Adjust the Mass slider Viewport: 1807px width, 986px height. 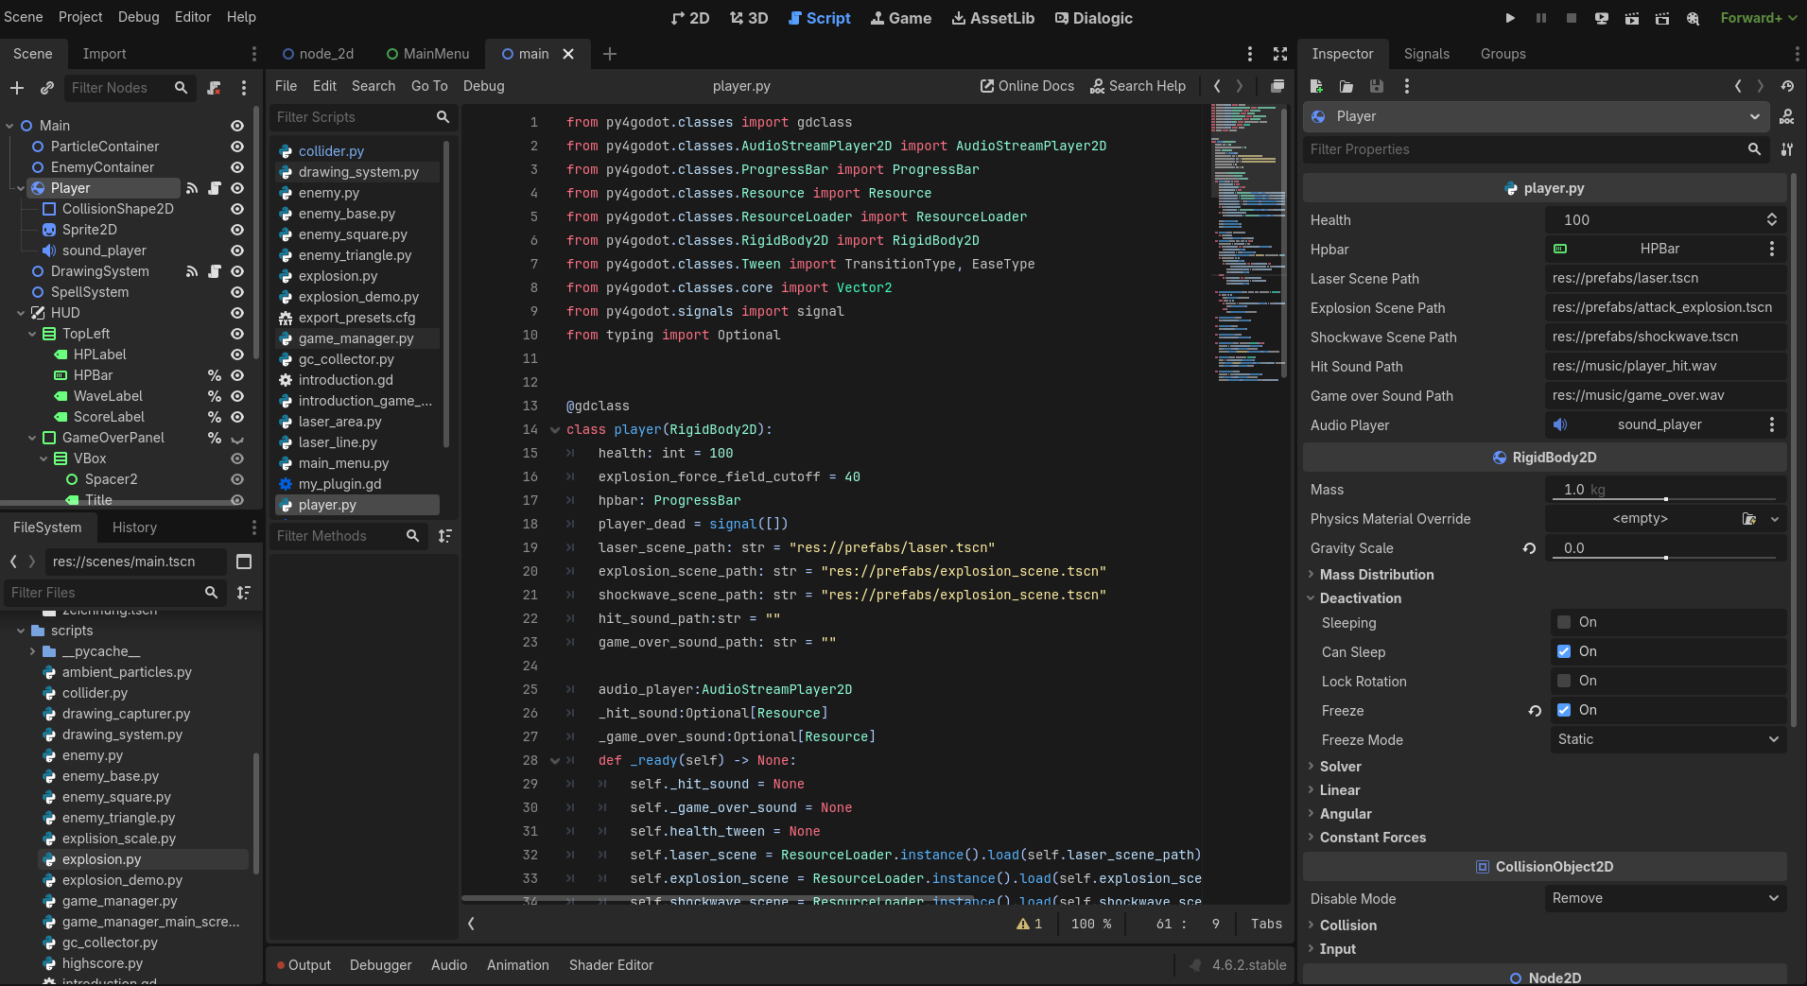(x=1666, y=498)
